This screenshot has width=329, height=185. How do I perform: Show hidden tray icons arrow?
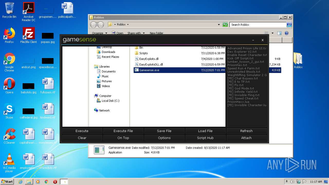(x=287, y=182)
